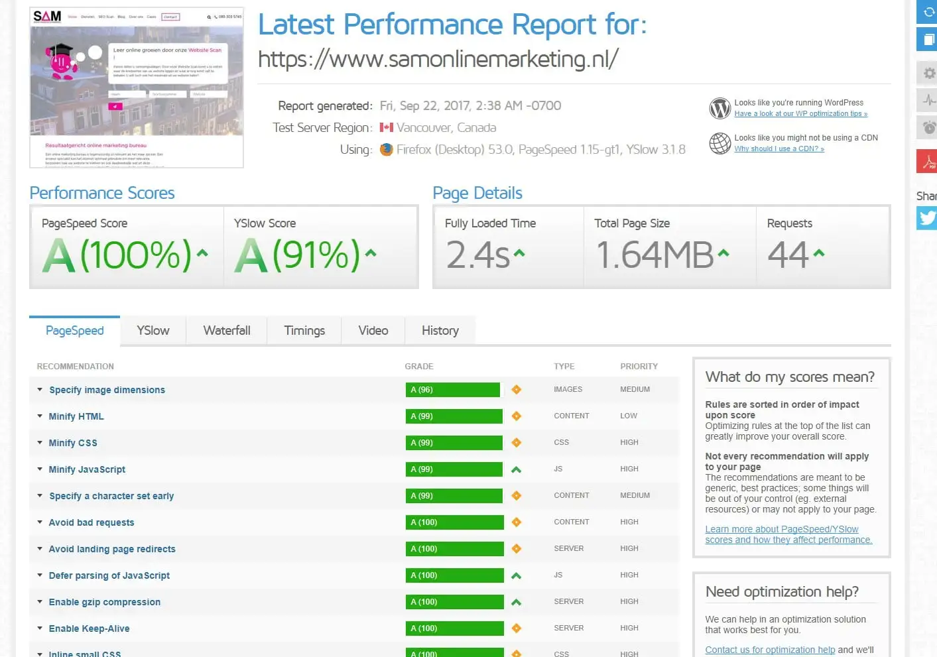This screenshot has height=657, width=937.
Task: Click green up arrow in Defer parsing of JavaScript row
Action: 517,575
